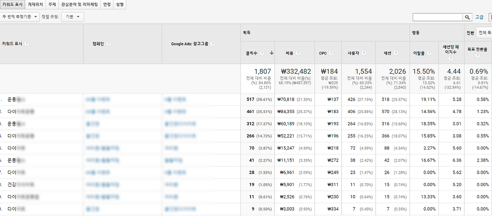Focus the table search input field
This screenshot has height=216, width=492.
click(x=438, y=17)
